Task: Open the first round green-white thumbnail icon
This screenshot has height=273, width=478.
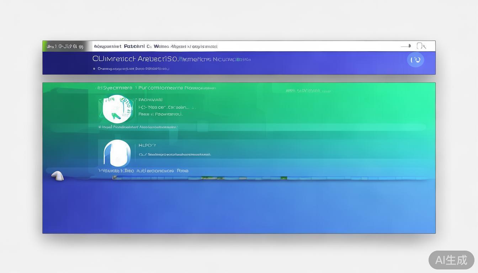Action: click(x=116, y=109)
